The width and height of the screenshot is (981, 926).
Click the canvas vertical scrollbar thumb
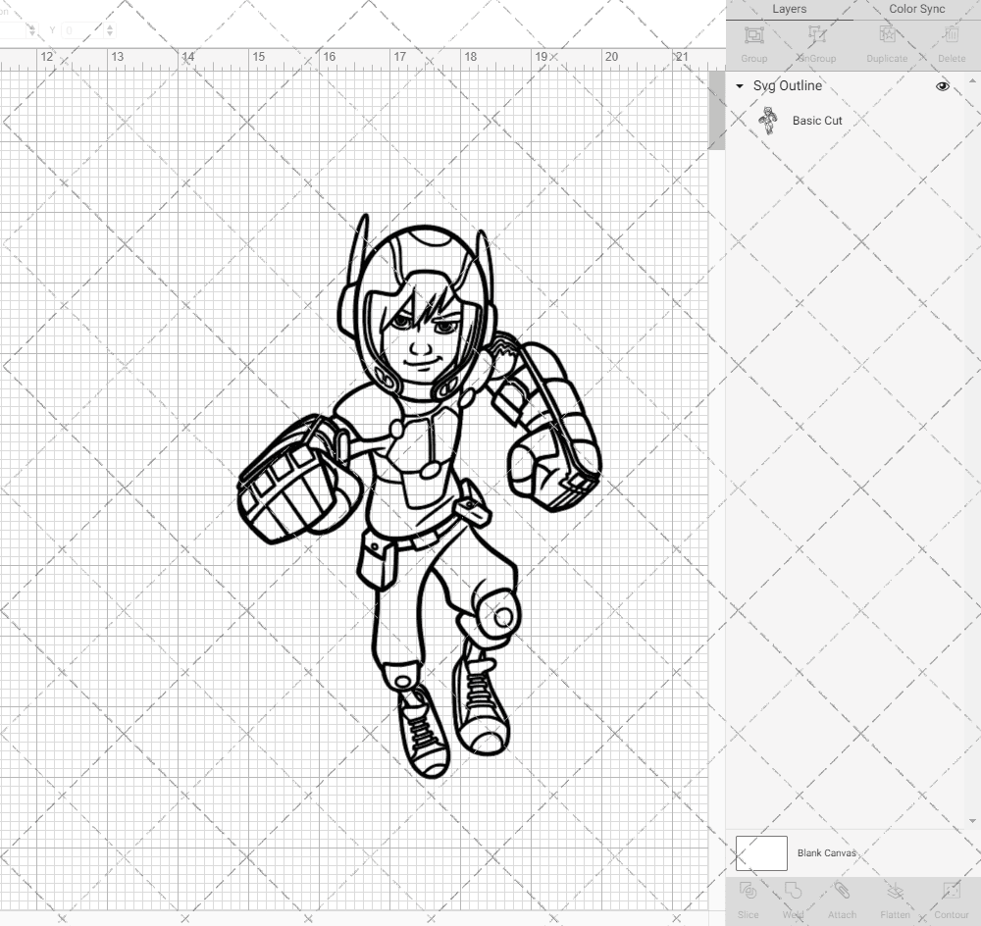point(716,110)
